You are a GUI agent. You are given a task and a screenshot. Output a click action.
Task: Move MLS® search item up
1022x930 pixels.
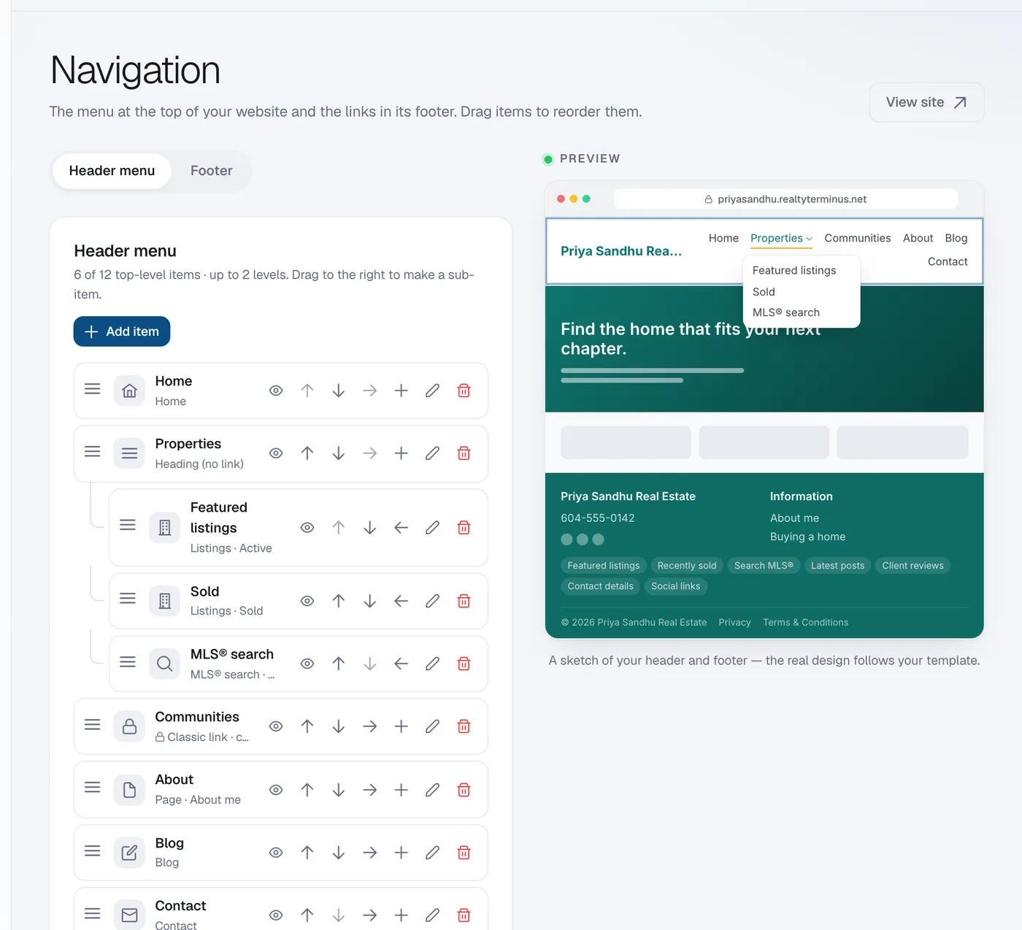point(338,664)
